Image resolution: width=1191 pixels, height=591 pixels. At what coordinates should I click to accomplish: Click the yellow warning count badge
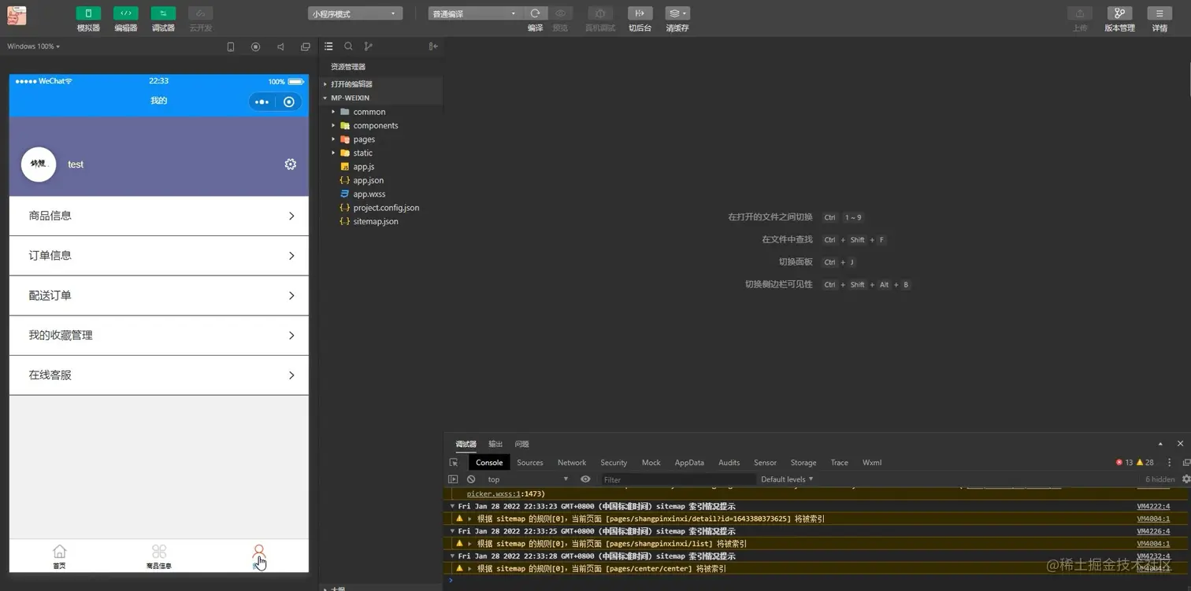(1145, 463)
